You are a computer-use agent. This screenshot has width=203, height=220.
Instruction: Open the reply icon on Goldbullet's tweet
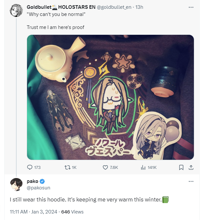pyautogui.click(x=30, y=167)
